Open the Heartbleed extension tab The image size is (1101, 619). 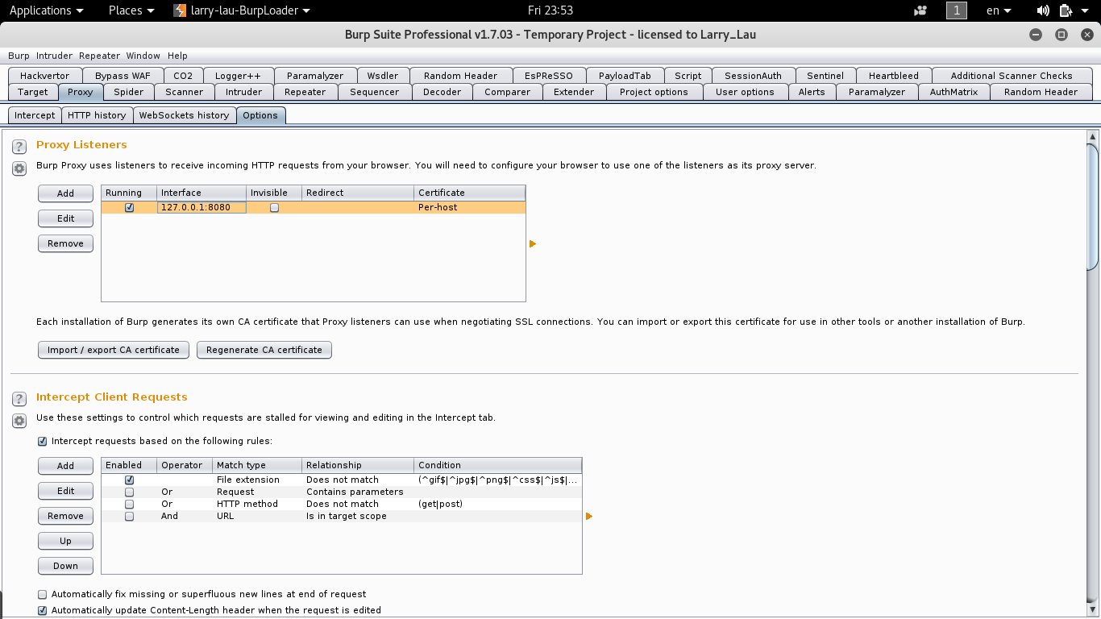coord(893,76)
